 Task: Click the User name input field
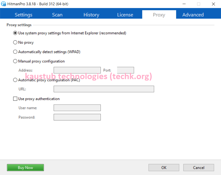77,108
